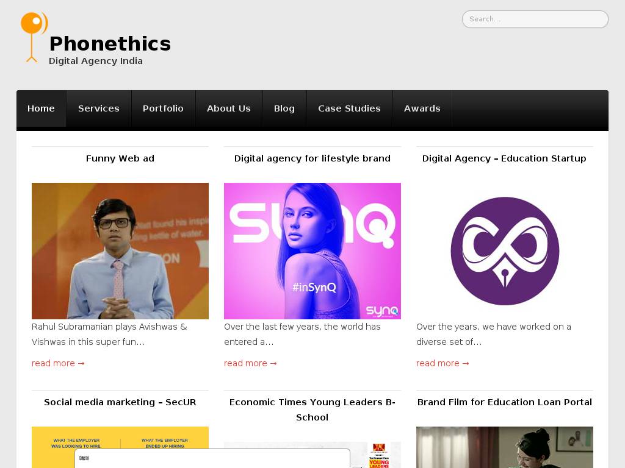Read more about lifestyle brand post
625x468 pixels.
point(250,363)
